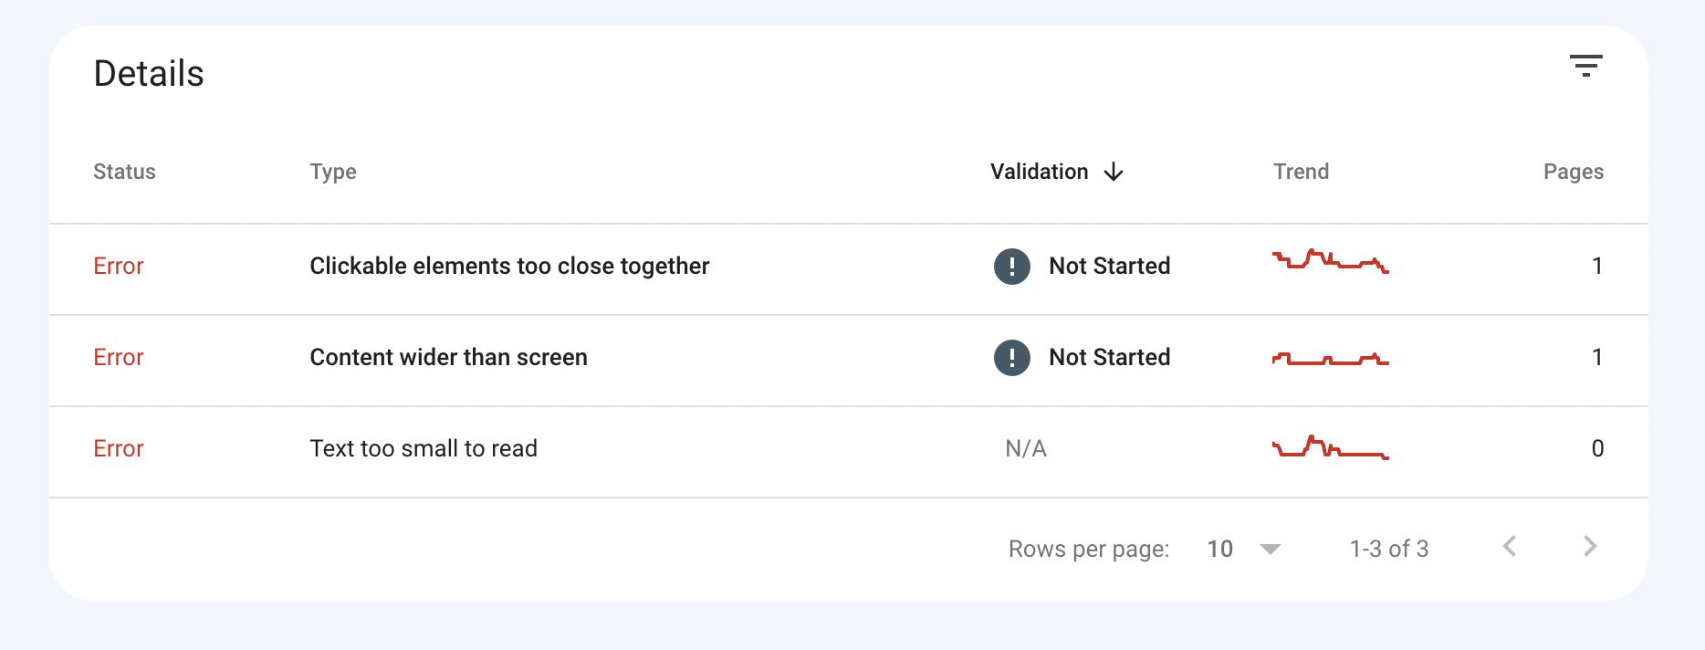The image size is (1705, 650).
Task: Open the filter rows icon
Action: click(x=1585, y=66)
